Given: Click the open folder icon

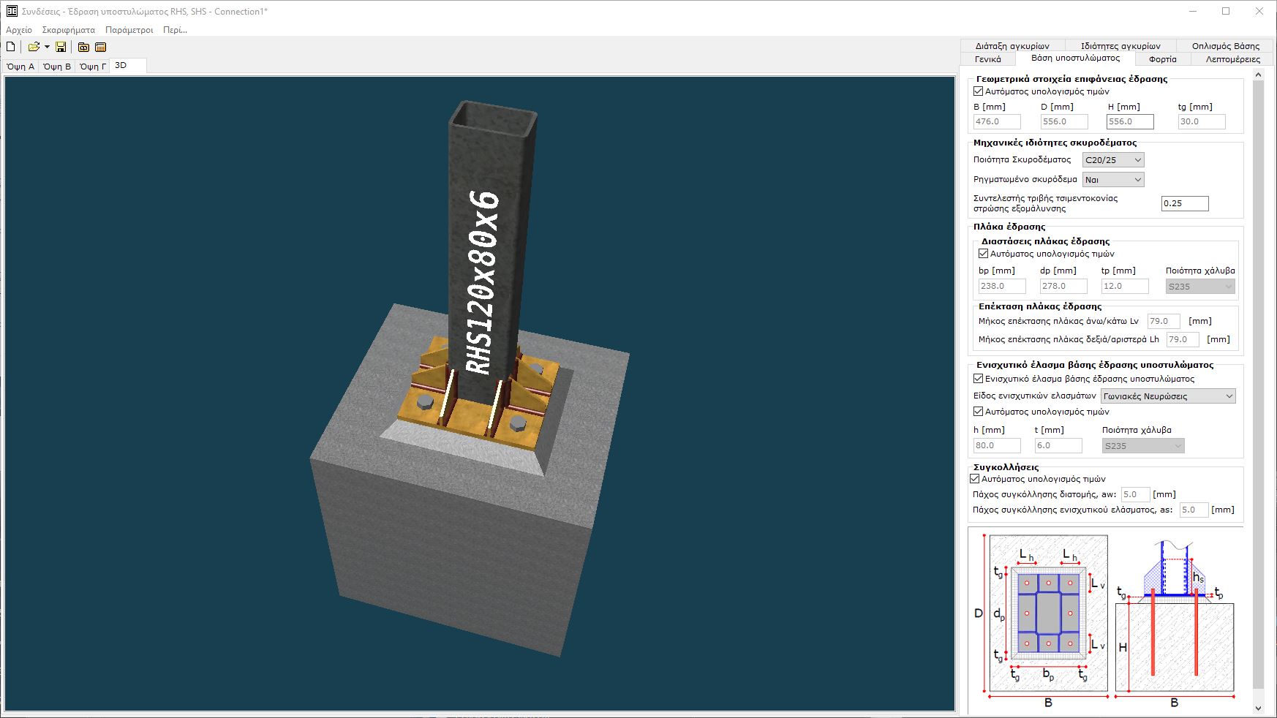Looking at the screenshot, I should (34, 47).
